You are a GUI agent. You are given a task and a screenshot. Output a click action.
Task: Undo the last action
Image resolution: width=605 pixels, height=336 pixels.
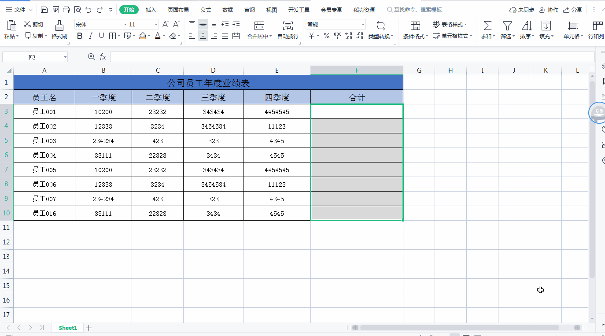click(x=89, y=10)
